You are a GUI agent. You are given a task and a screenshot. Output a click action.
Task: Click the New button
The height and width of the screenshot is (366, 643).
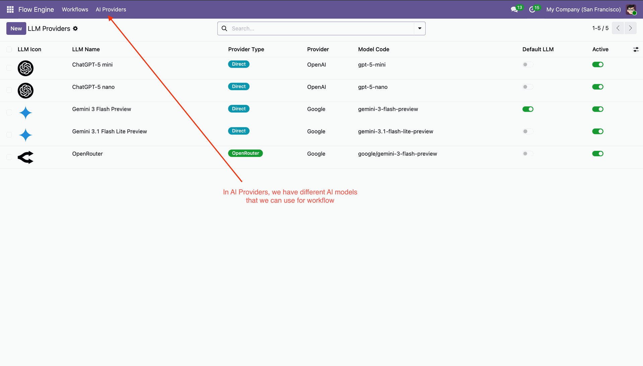pos(16,28)
